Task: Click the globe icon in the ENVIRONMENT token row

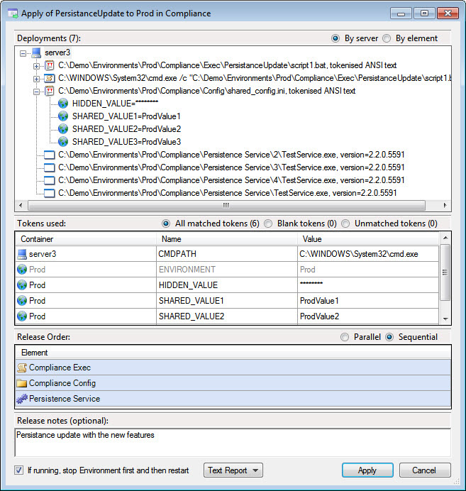Action: (x=22, y=270)
